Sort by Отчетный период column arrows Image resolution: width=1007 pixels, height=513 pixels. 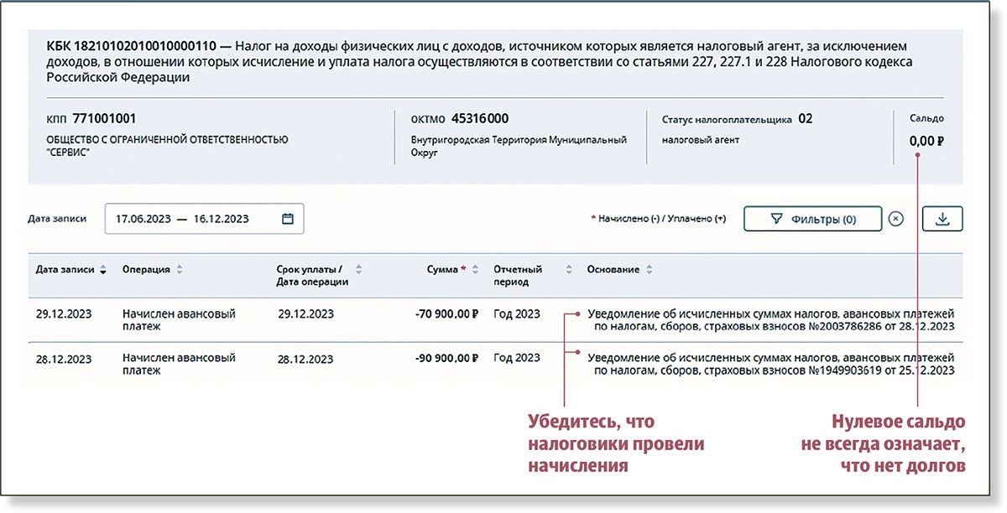[568, 270]
